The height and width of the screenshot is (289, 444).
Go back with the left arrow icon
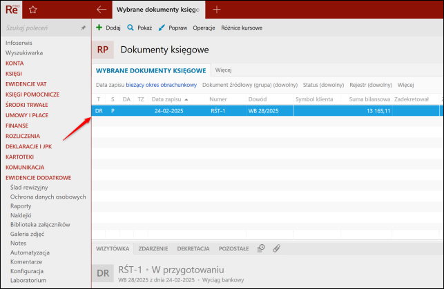click(x=102, y=10)
